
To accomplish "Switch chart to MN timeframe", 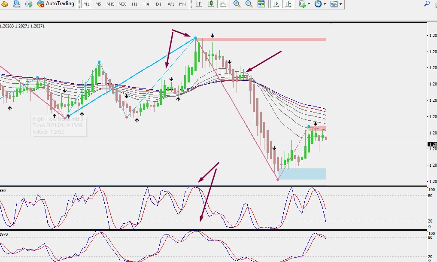I will (x=182, y=4).
